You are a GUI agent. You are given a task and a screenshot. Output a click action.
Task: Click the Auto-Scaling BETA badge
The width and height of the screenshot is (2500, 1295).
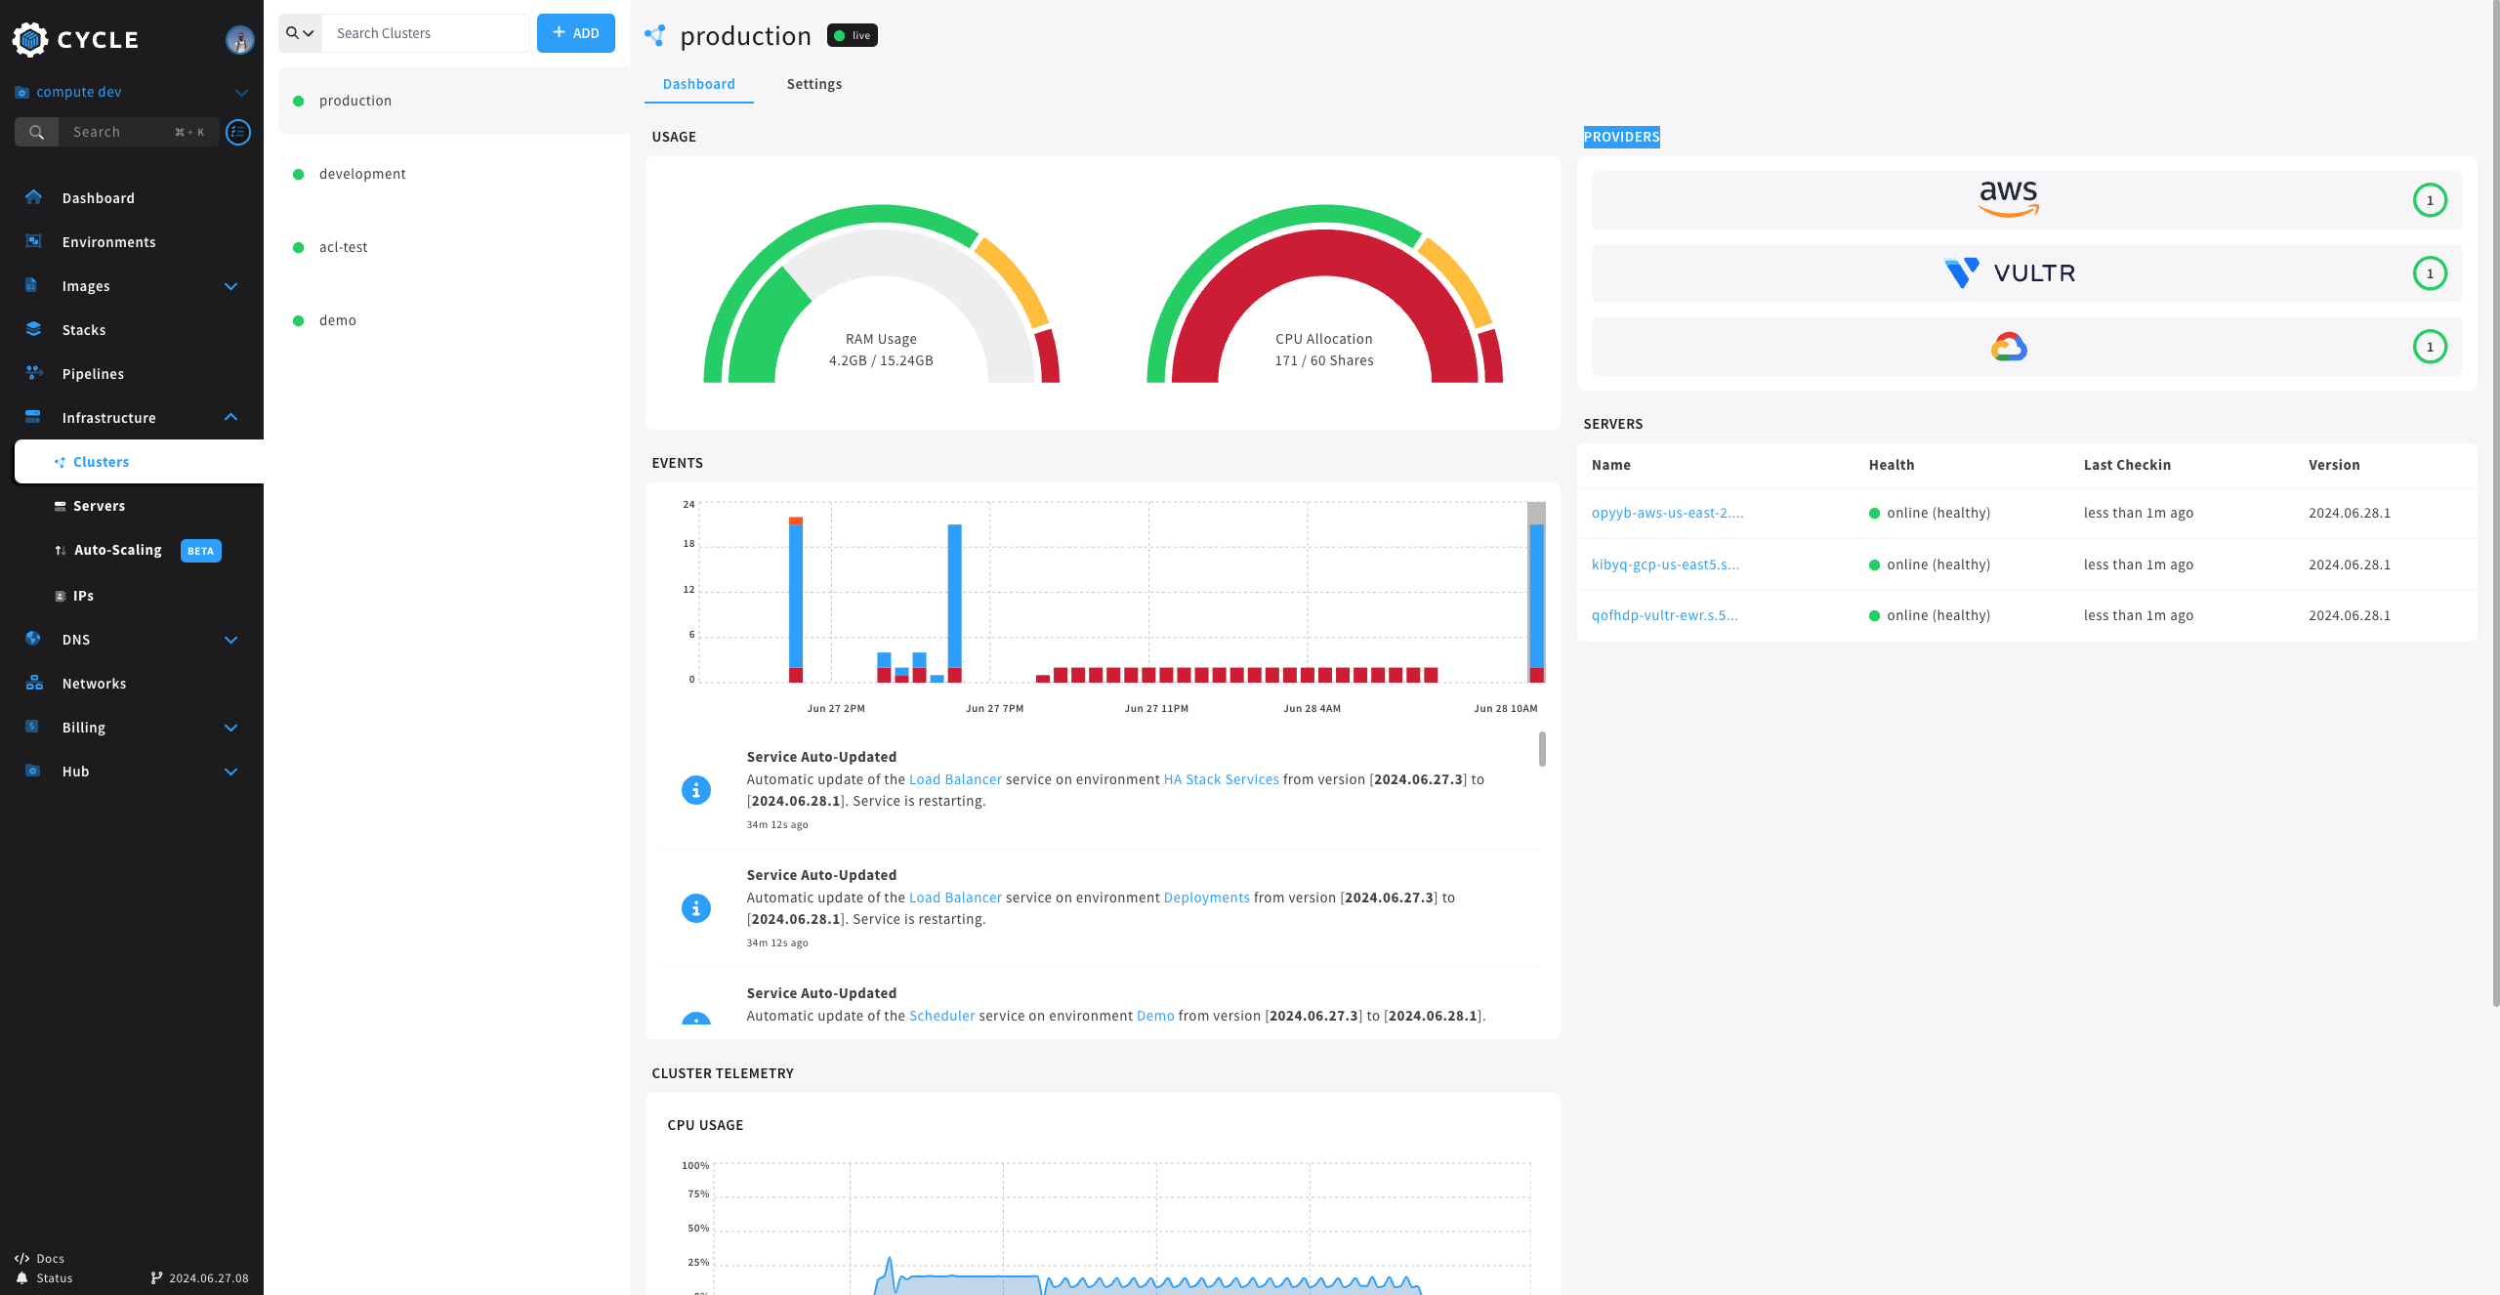pyautogui.click(x=201, y=551)
